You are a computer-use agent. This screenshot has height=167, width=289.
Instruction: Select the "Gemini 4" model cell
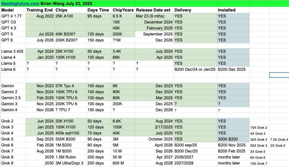point(13,110)
